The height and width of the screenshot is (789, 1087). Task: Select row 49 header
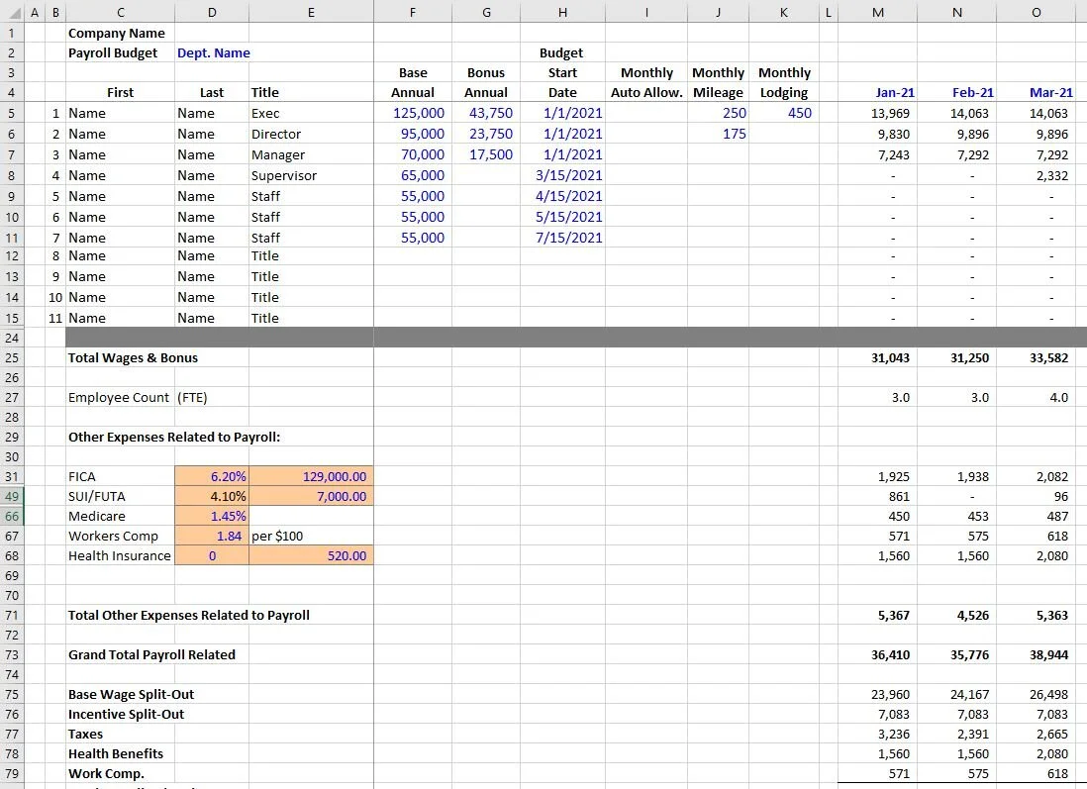(x=12, y=496)
